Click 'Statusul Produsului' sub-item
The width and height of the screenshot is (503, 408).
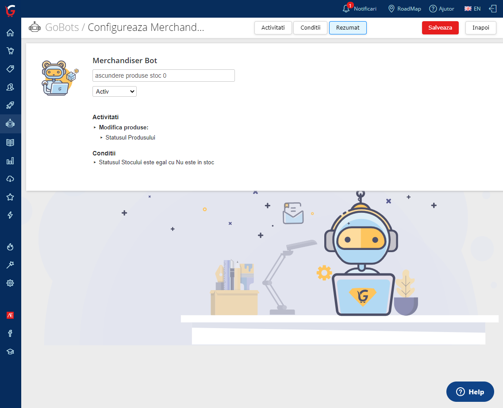click(130, 137)
